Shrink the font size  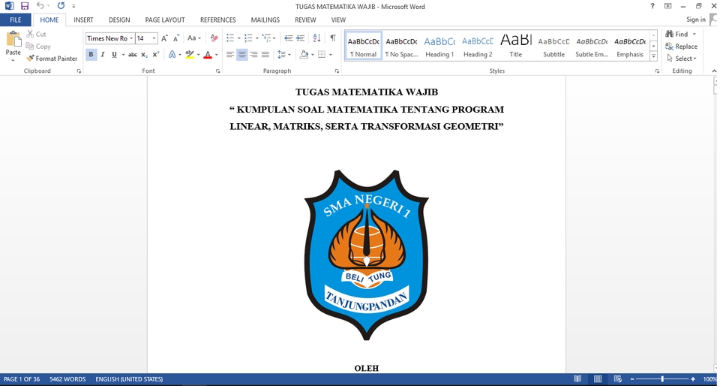pos(175,38)
